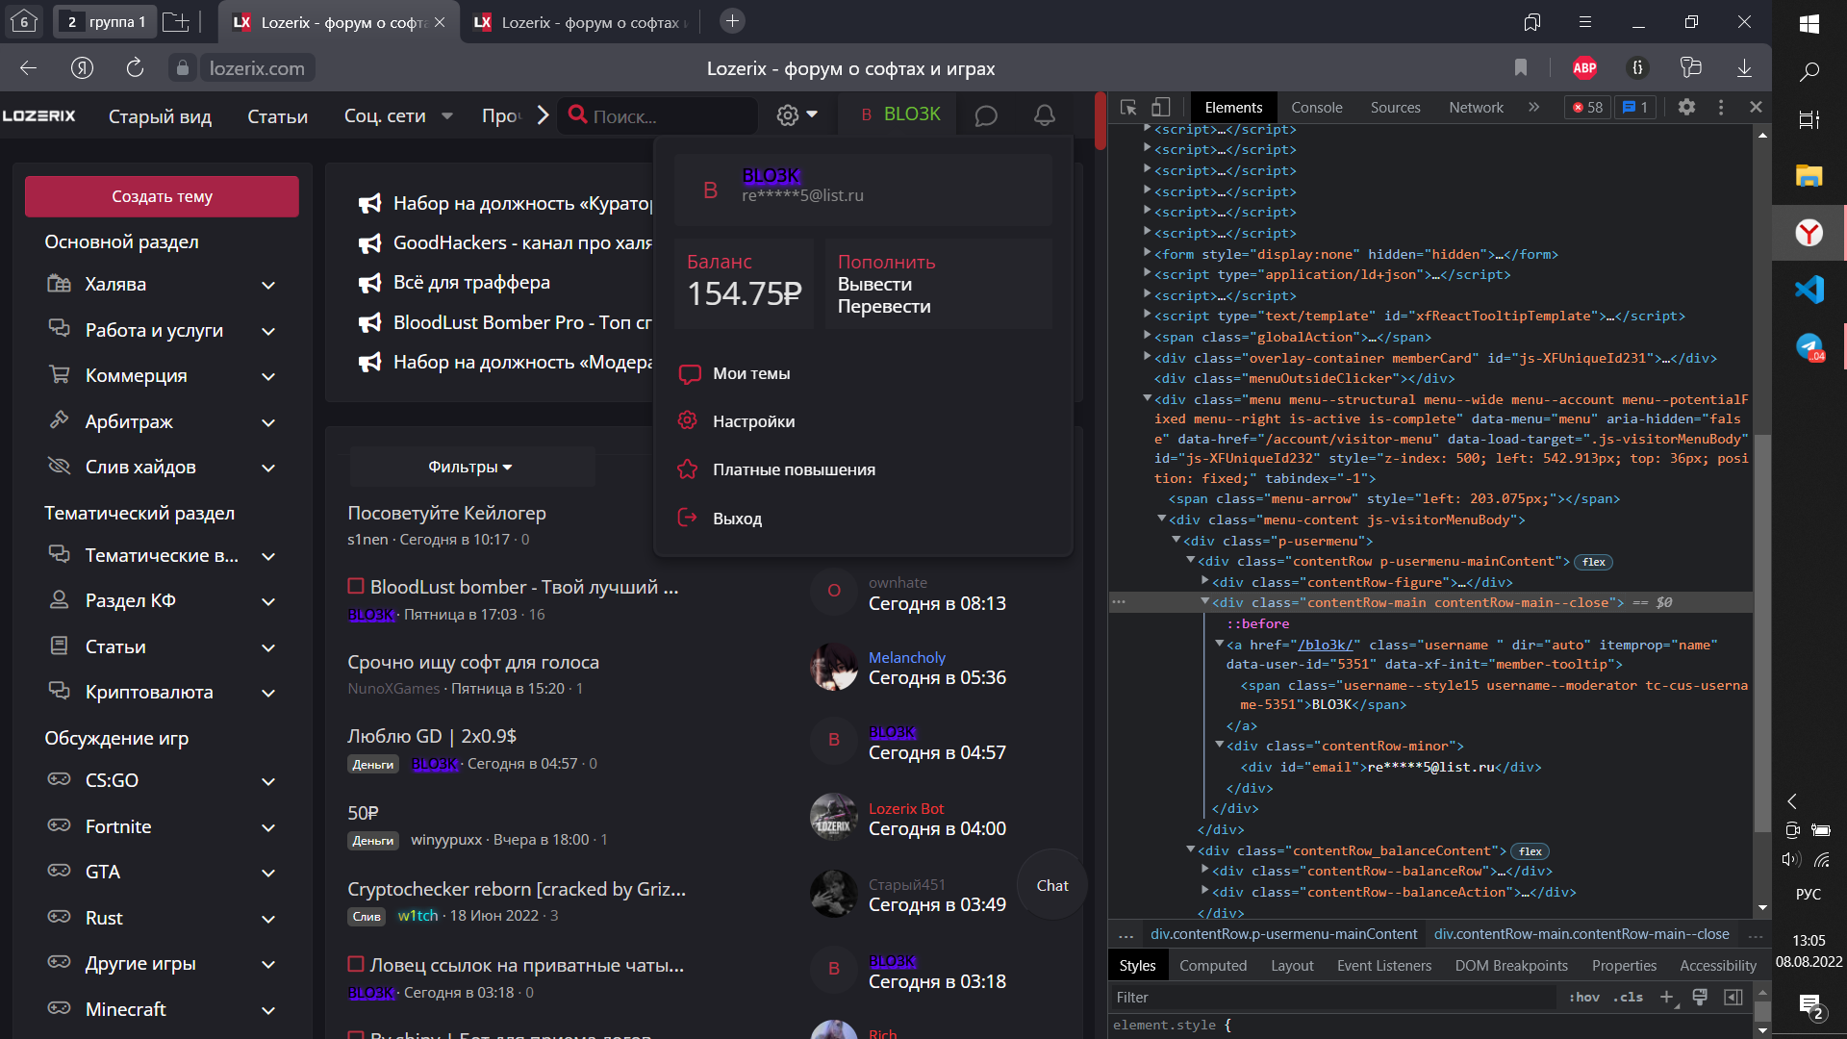The width and height of the screenshot is (1847, 1039).
Task: Open DevTools customize kebab menu
Action: pyautogui.click(x=1721, y=108)
